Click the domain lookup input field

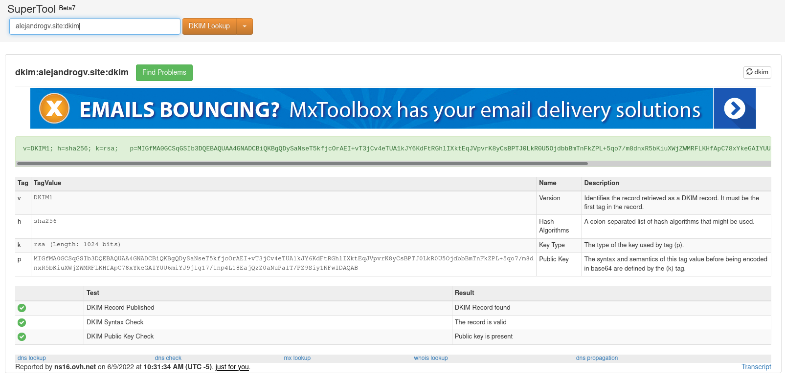click(95, 26)
